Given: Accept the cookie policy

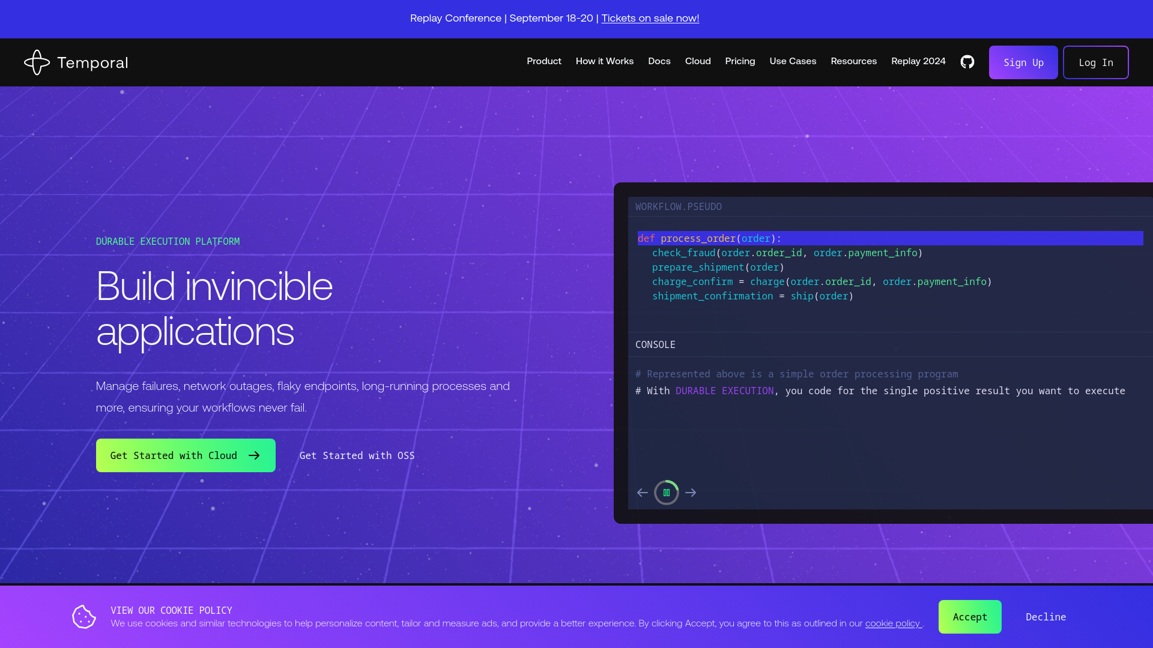Looking at the screenshot, I should [x=970, y=617].
